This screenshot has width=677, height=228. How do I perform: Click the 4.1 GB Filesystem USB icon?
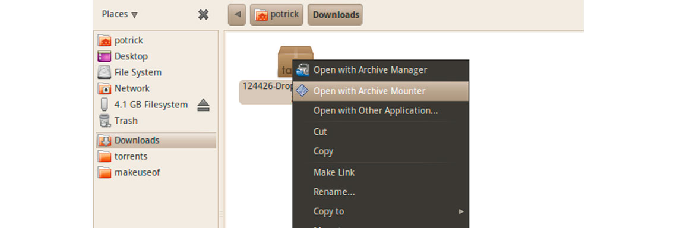pyautogui.click(x=104, y=104)
